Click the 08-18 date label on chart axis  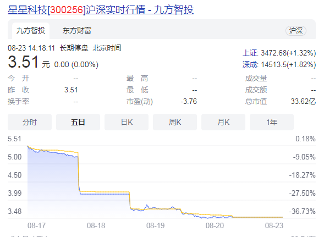(x=96, y=225)
